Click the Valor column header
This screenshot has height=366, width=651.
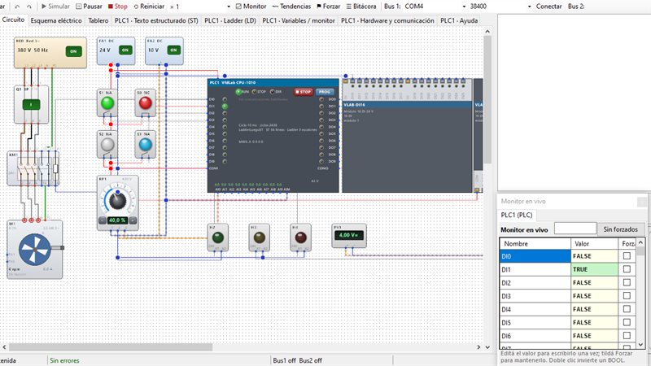tap(594, 243)
